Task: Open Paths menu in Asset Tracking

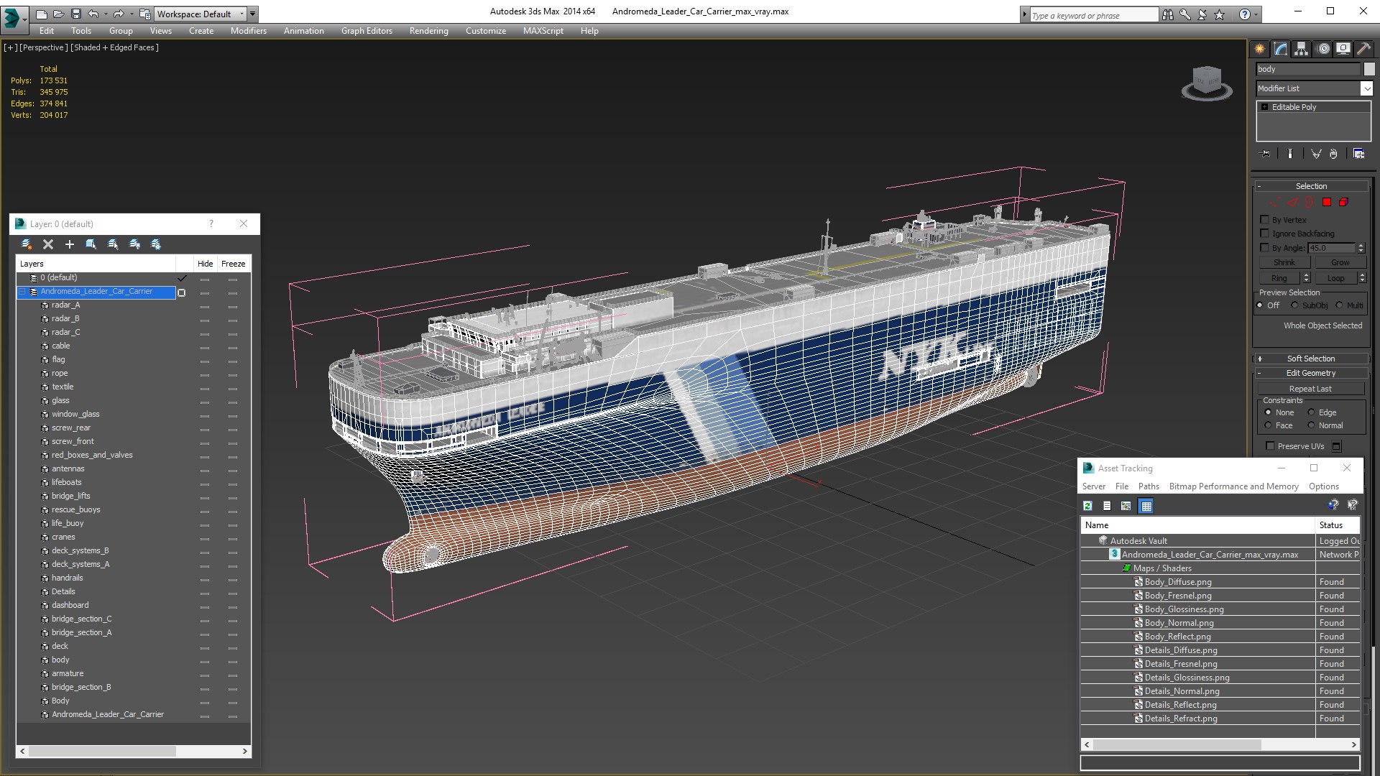Action: [1149, 486]
